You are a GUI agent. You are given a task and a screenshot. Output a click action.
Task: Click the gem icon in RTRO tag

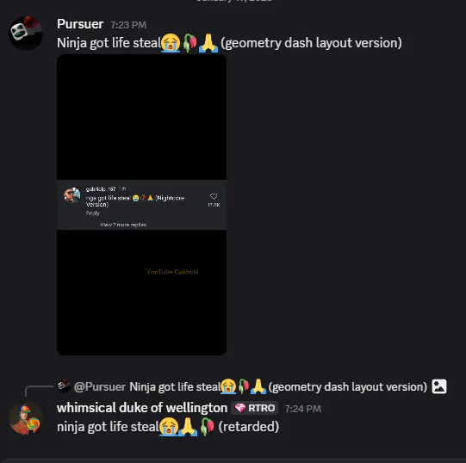pyautogui.click(x=240, y=408)
